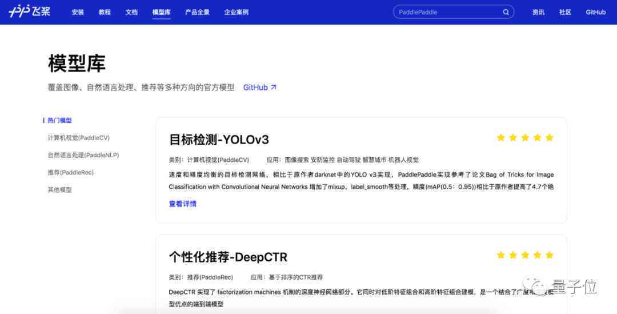
Task: Click the first star of 个性化推荐-DeepCTR rating
Action: [501, 255]
